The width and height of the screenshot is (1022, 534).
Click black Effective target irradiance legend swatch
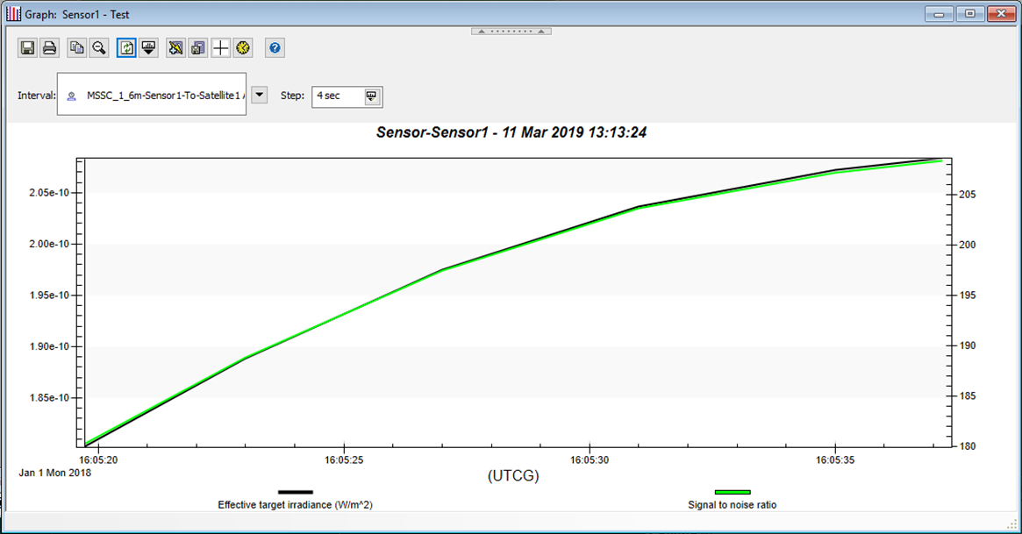pos(296,493)
